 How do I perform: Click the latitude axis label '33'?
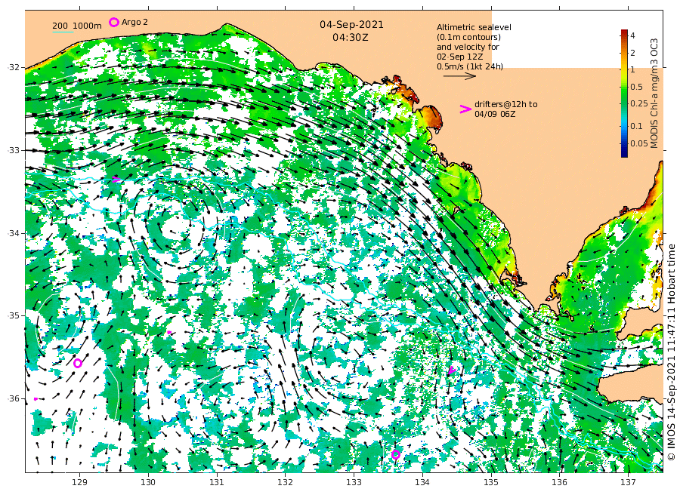(15, 150)
